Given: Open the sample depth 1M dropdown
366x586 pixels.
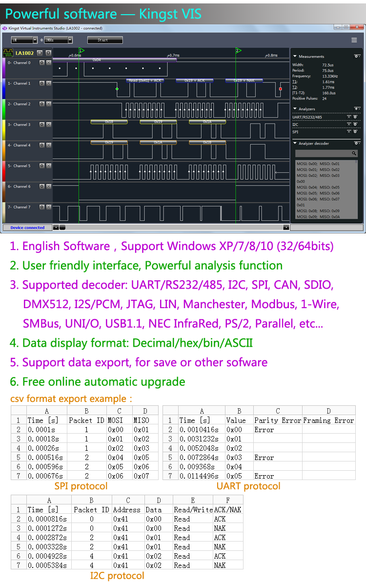Looking at the screenshot, I should [x=24, y=40].
